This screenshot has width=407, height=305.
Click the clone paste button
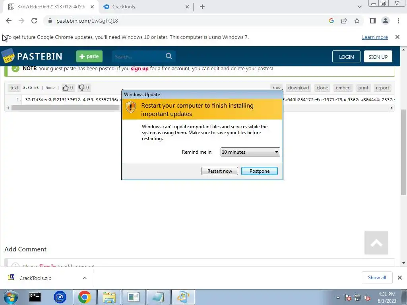click(x=322, y=88)
